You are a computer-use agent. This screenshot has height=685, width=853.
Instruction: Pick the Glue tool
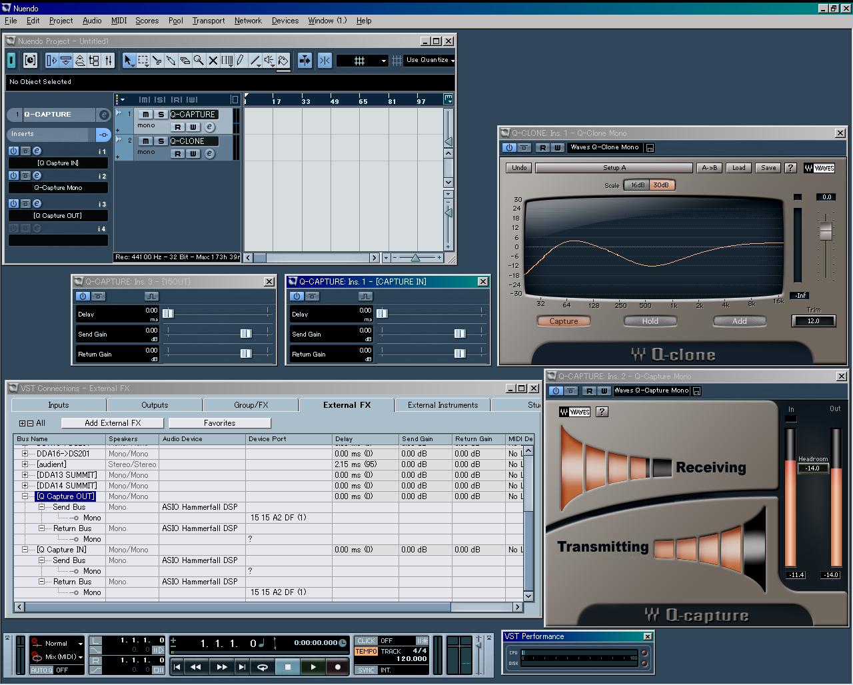coord(171,61)
